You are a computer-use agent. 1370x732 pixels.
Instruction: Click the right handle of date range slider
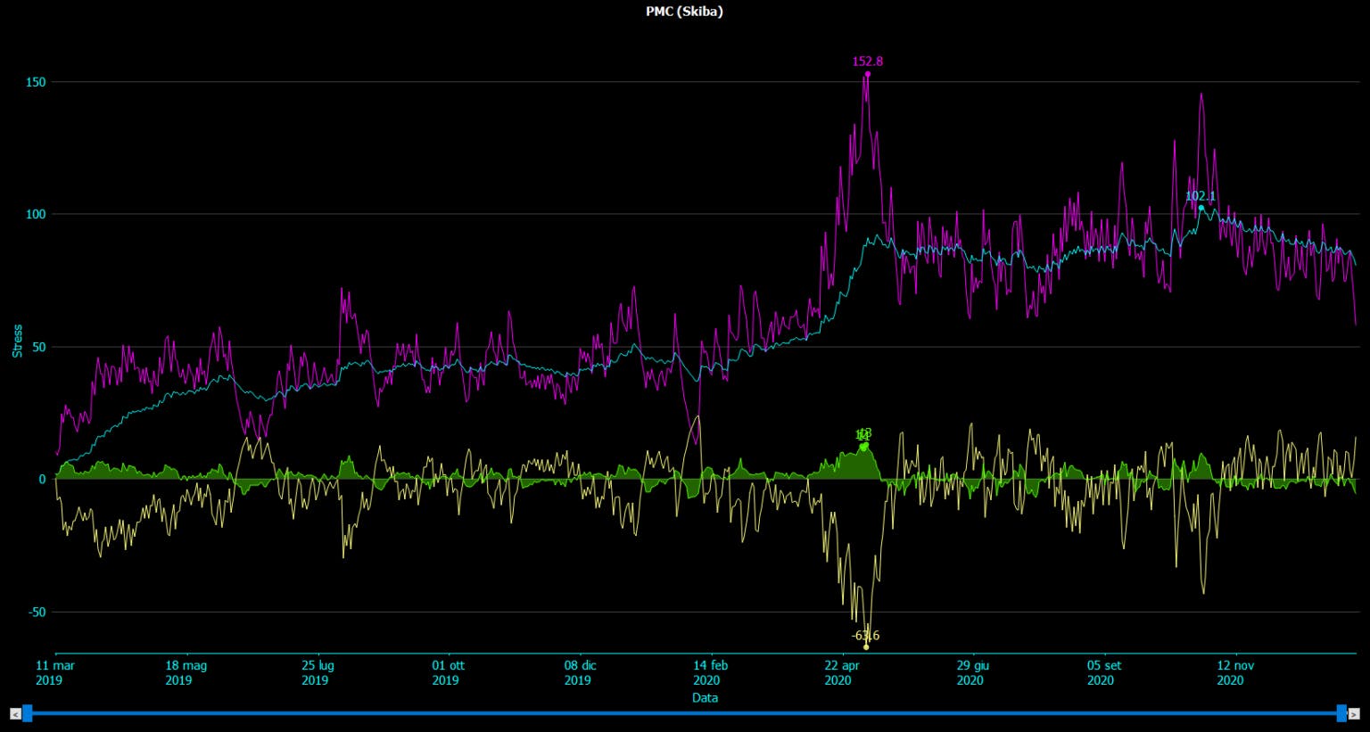coord(1341,712)
